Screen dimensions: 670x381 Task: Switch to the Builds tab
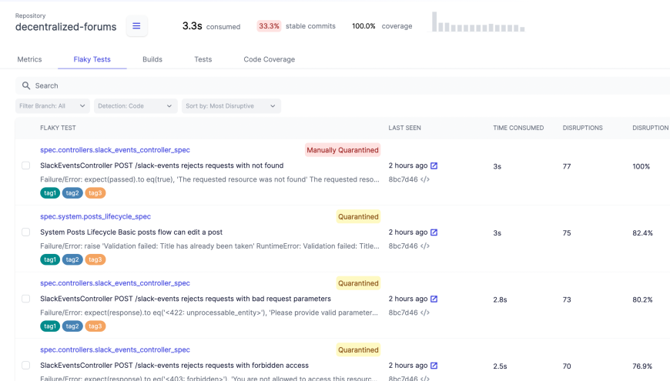pos(152,59)
